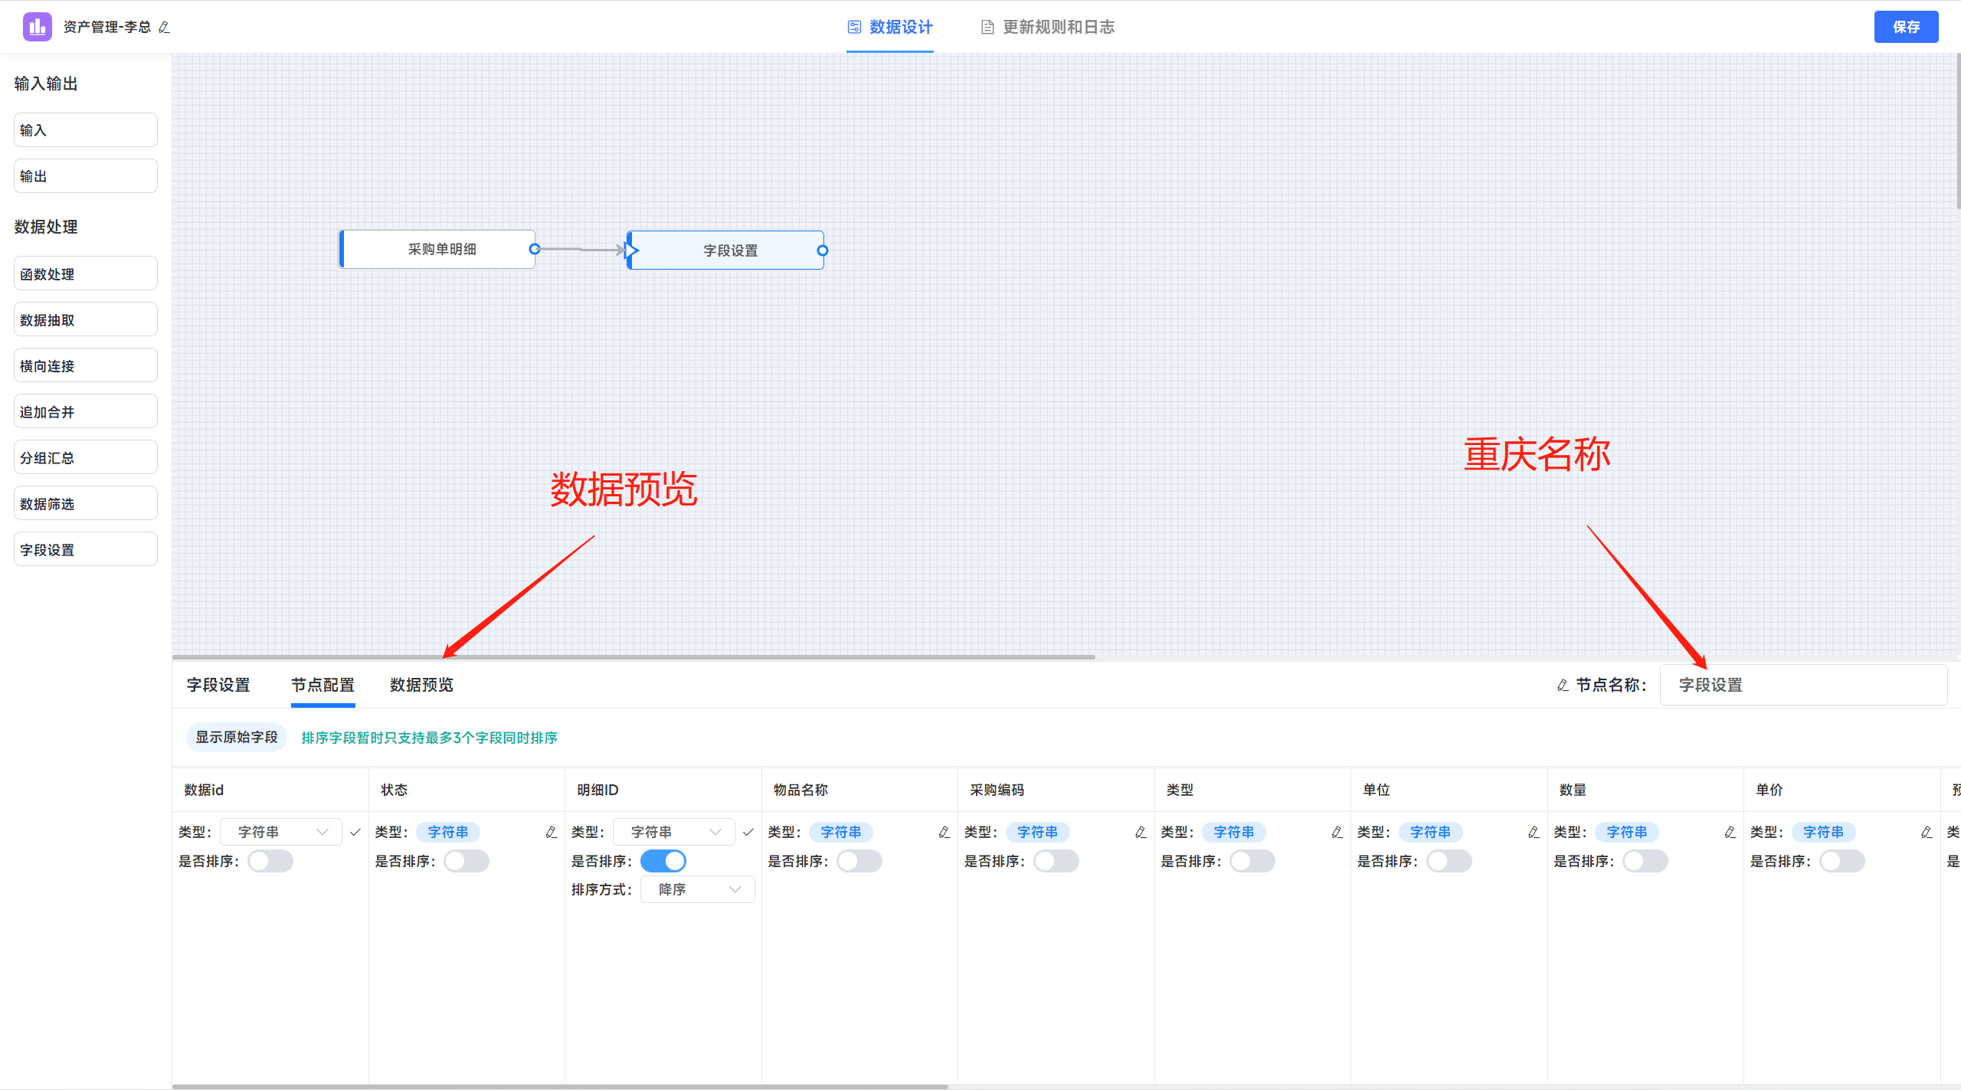Toggle 是否排序 for 单位 column
This screenshot has width=1961, height=1090.
coord(1449,861)
